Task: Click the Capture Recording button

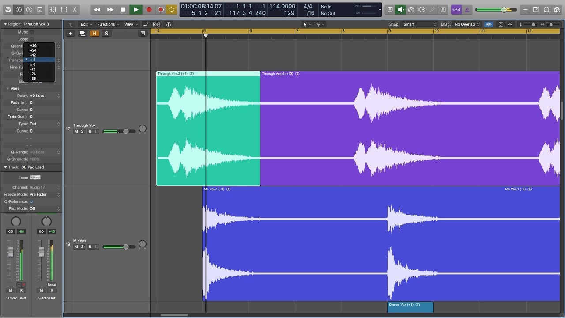Action: [161, 9]
